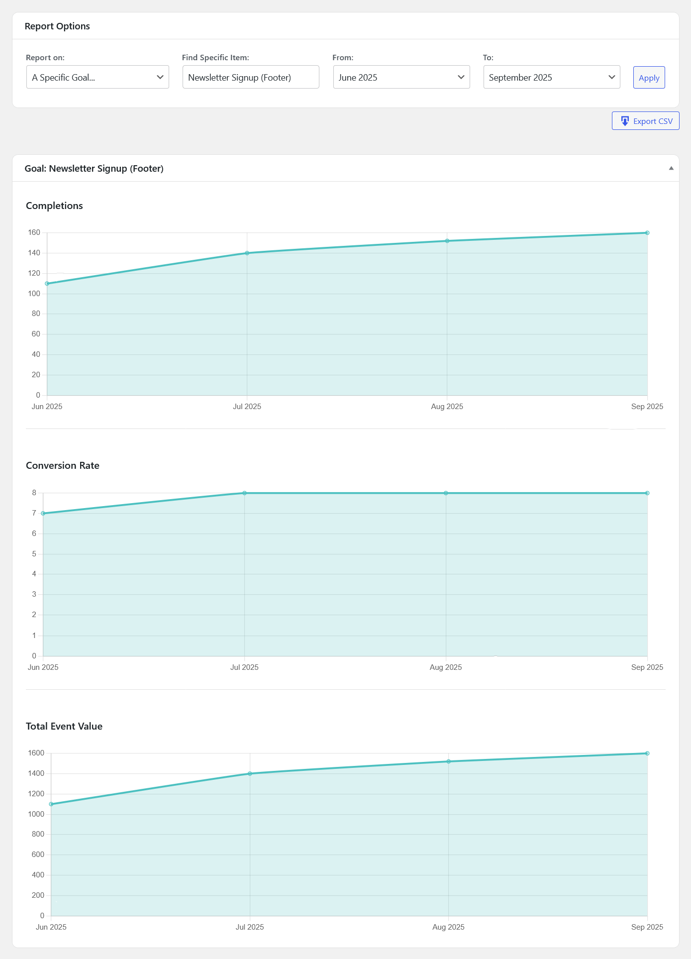Click Aug 2025 point on Total Event Value chart
Viewport: 691px width, 959px height.
click(x=449, y=761)
